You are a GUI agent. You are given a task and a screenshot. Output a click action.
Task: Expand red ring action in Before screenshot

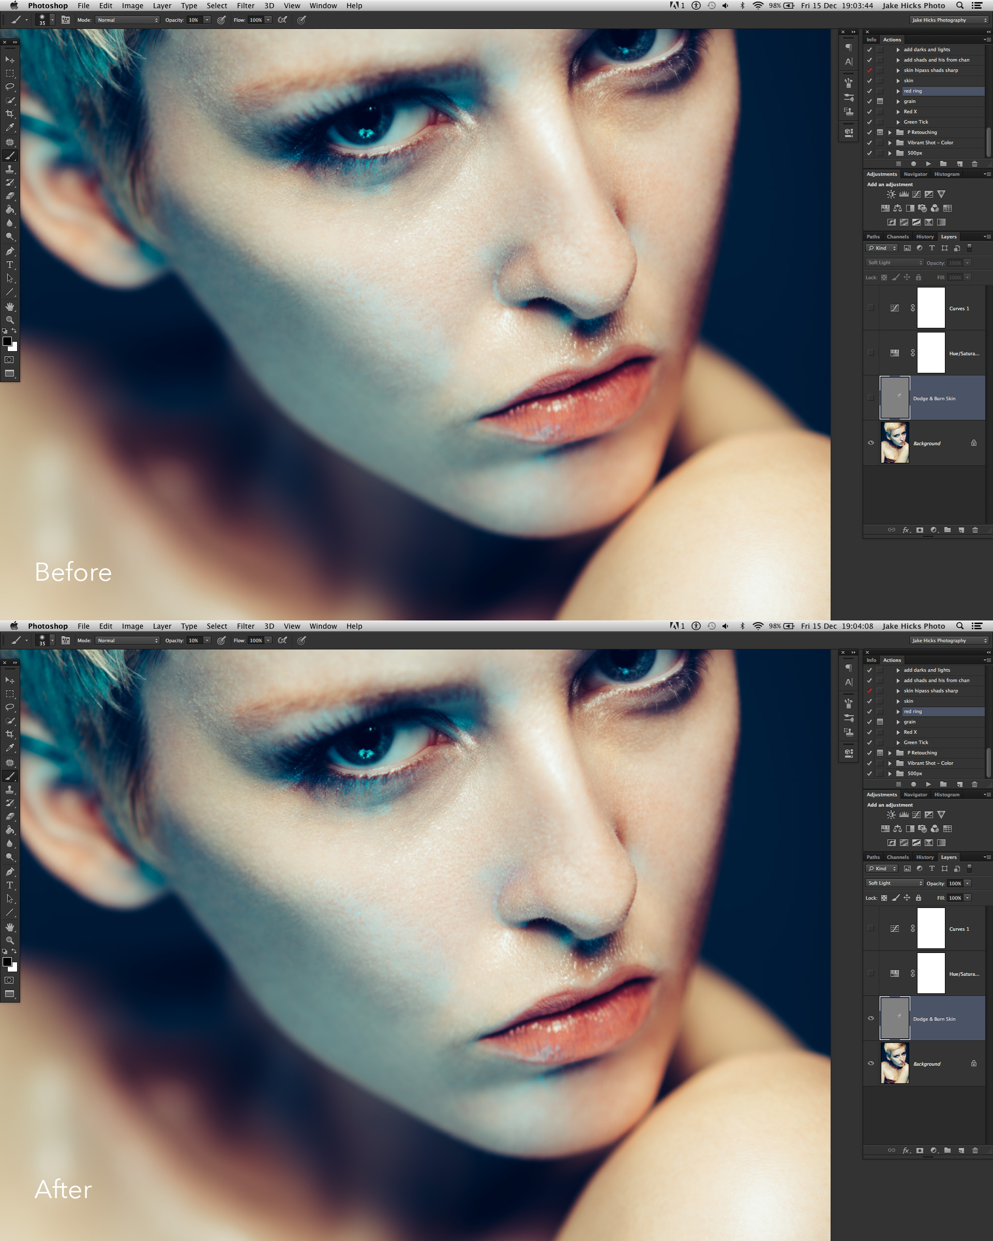point(898,91)
